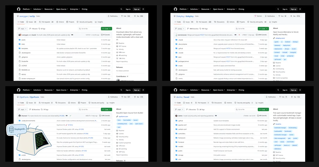Click 'Report repository' in reclip sidebar

[x=122, y=61]
